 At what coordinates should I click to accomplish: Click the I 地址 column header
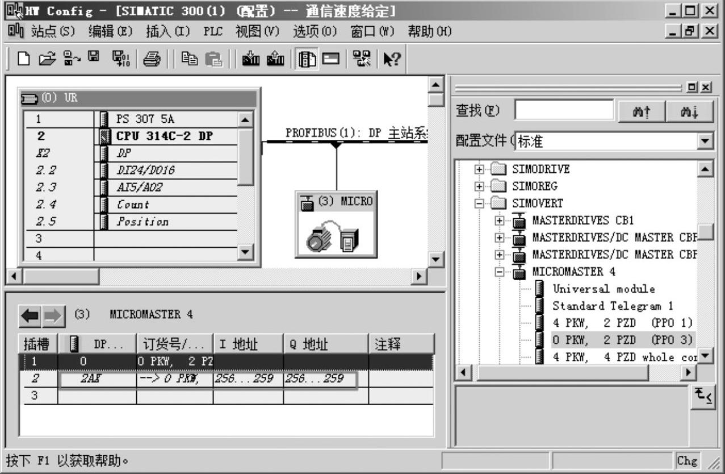tap(248, 344)
